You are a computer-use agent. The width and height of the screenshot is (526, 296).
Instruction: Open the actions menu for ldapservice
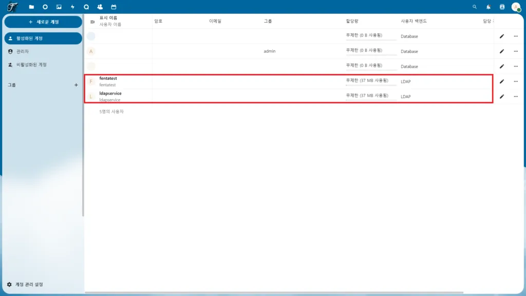point(516,96)
